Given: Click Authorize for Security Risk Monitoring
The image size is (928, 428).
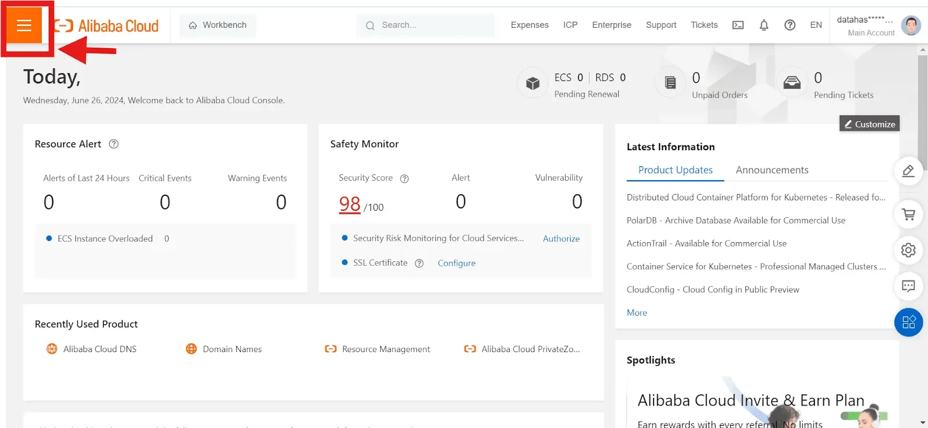Looking at the screenshot, I should click(x=561, y=239).
